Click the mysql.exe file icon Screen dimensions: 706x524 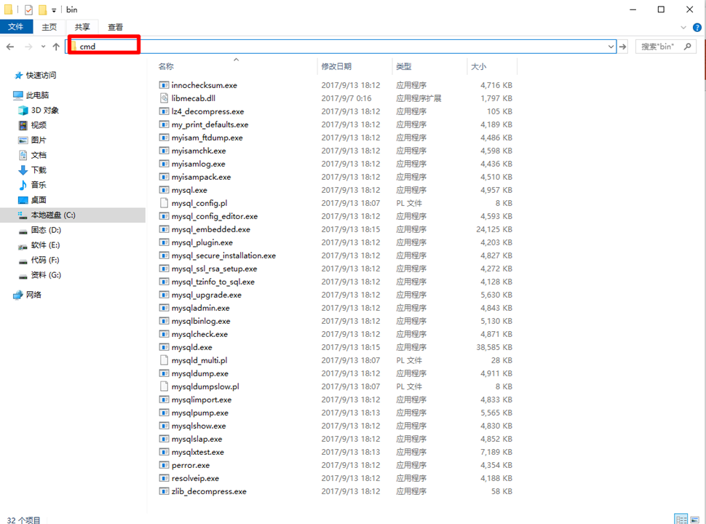point(164,190)
